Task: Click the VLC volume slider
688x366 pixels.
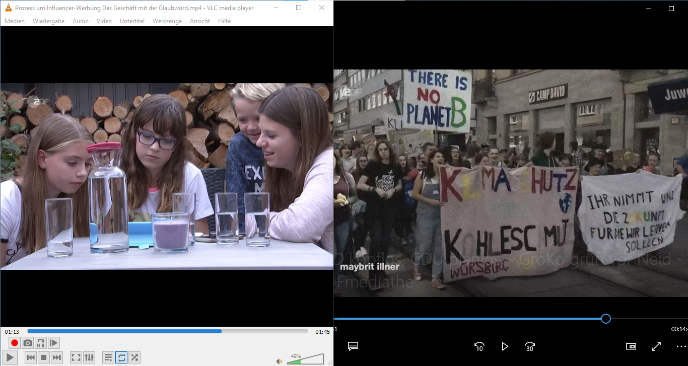Action: tap(305, 359)
